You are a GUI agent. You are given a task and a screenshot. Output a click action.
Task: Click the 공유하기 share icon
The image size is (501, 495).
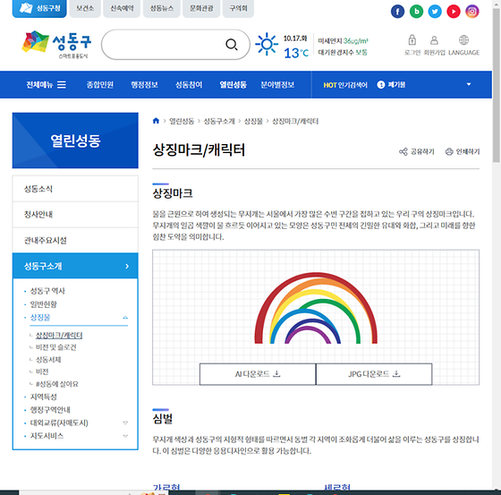coord(403,151)
